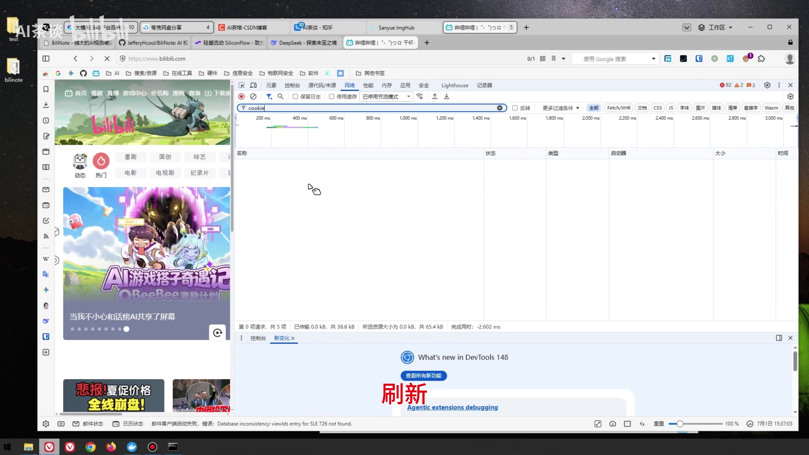The height and width of the screenshot is (455, 809).
Task: Switch to 源代码/来源 tab
Action: (322, 85)
